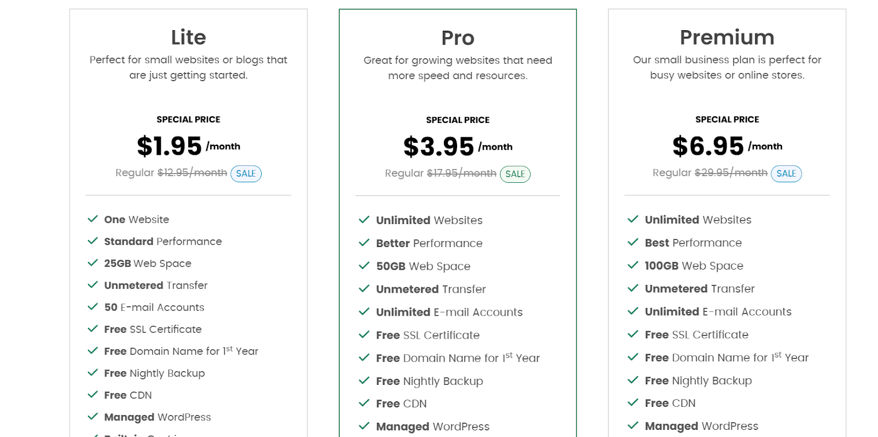Select the Lite plan heading
Image resolution: width=878 pixels, height=437 pixels.
coord(188,37)
